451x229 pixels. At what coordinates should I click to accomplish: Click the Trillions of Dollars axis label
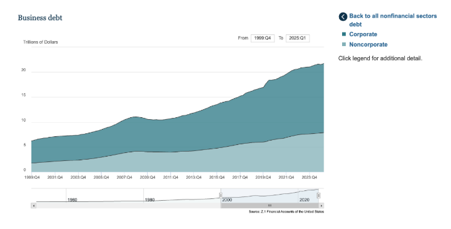coord(41,42)
